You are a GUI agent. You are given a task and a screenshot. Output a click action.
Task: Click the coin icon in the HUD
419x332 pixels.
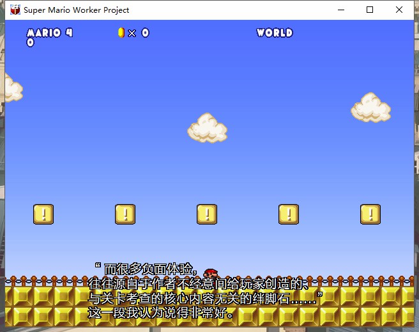click(121, 33)
